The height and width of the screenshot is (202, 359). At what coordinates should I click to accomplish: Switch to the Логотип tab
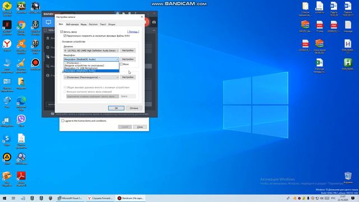93,24
